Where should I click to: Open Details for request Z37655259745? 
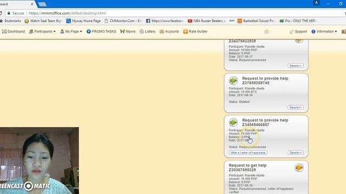[296, 107]
